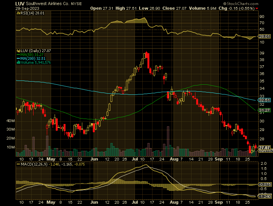Click the 27.07 last price tag on right axis
273x206 pixels.
[x=265, y=148]
